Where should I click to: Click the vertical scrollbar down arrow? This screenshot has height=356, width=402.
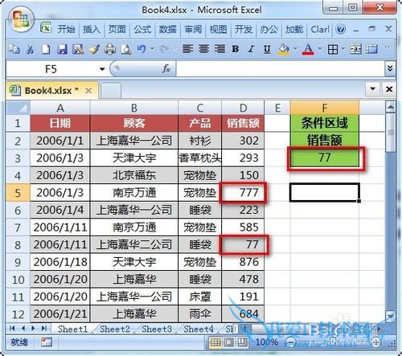[391, 317]
